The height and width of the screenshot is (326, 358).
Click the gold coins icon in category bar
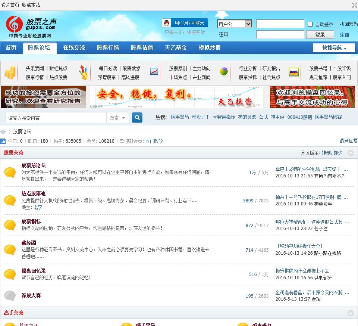pyautogui.click(x=10, y=73)
